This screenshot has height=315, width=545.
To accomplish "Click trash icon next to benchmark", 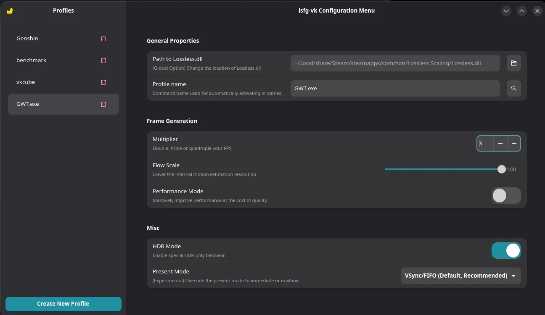I will coord(103,60).
